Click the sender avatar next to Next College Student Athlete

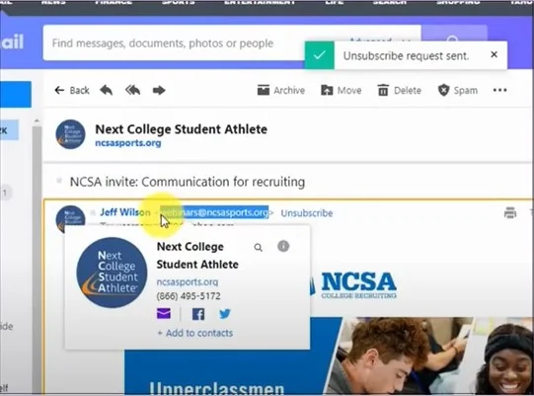click(70, 134)
